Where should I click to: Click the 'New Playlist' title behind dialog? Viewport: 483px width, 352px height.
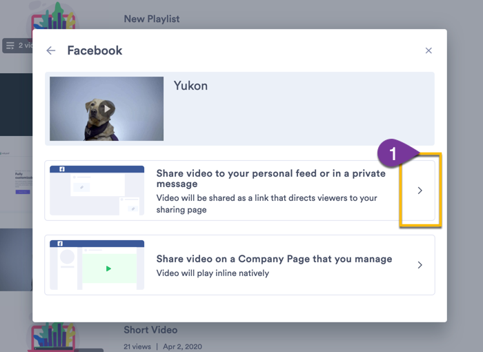coord(152,19)
